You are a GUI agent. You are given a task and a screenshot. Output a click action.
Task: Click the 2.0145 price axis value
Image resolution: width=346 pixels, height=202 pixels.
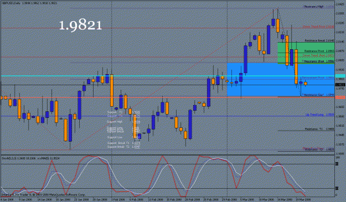340,42
